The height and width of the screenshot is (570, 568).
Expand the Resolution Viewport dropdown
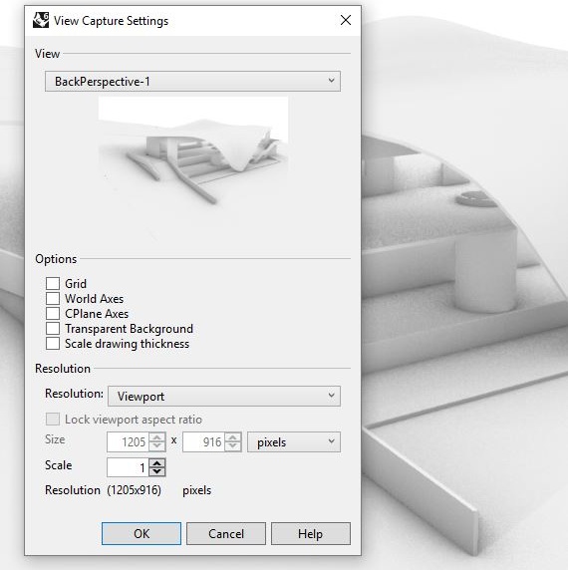[x=224, y=396]
